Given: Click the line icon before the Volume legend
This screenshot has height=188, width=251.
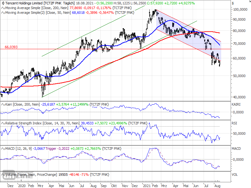Looking at the screenshot, I should pos(3,175).
